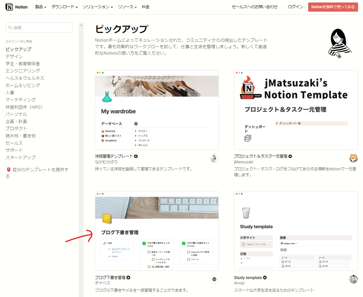Click badge icon next to プロジェクト＆タスク一元管理
The width and height of the screenshot is (363, 297).
290,157
